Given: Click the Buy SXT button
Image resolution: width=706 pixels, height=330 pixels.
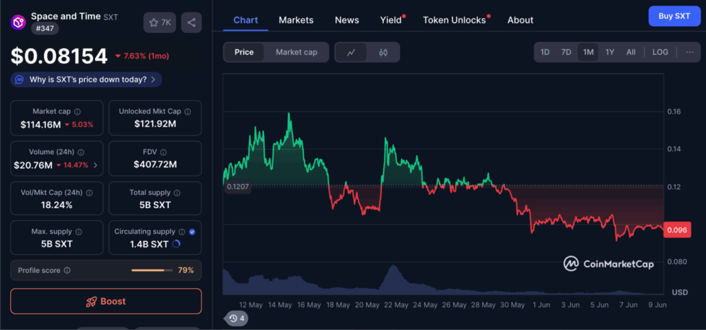Looking at the screenshot, I should tap(674, 15).
